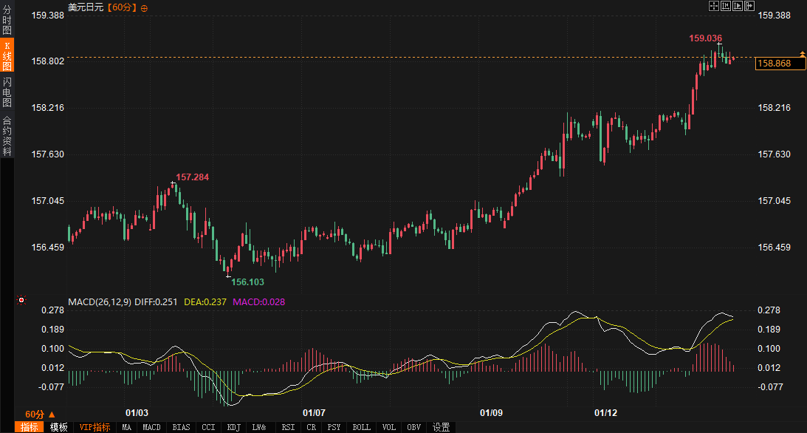The width and height of the screenshot is (807, 433).
Task: Switch the sub-chart to RSI indicator
Action: pyautogui.click(x=288, y=427)
